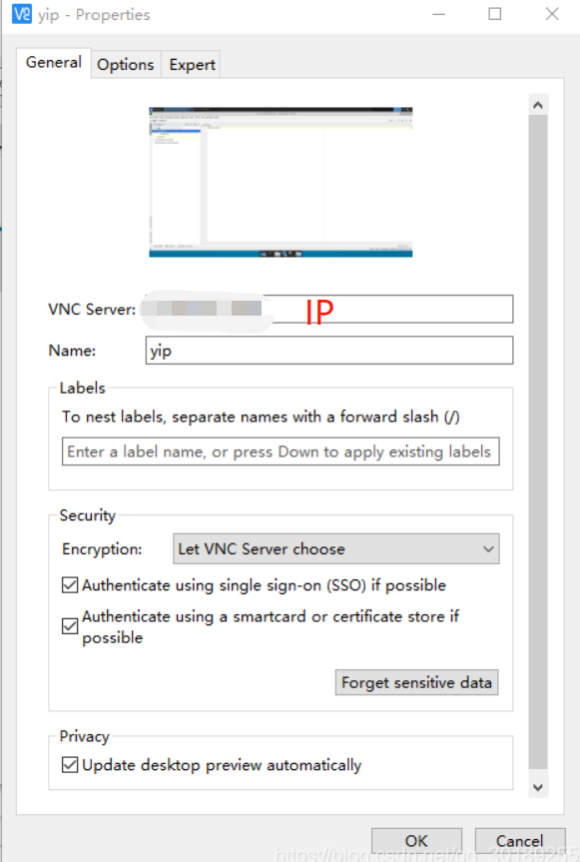Switch to the Expert tab
Image resolution: width=580 pixels, height=862 pixels.
(191, 64)
